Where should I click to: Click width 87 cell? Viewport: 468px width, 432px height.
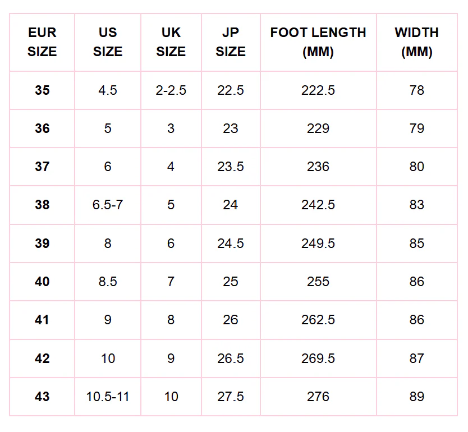coord(417,359)
